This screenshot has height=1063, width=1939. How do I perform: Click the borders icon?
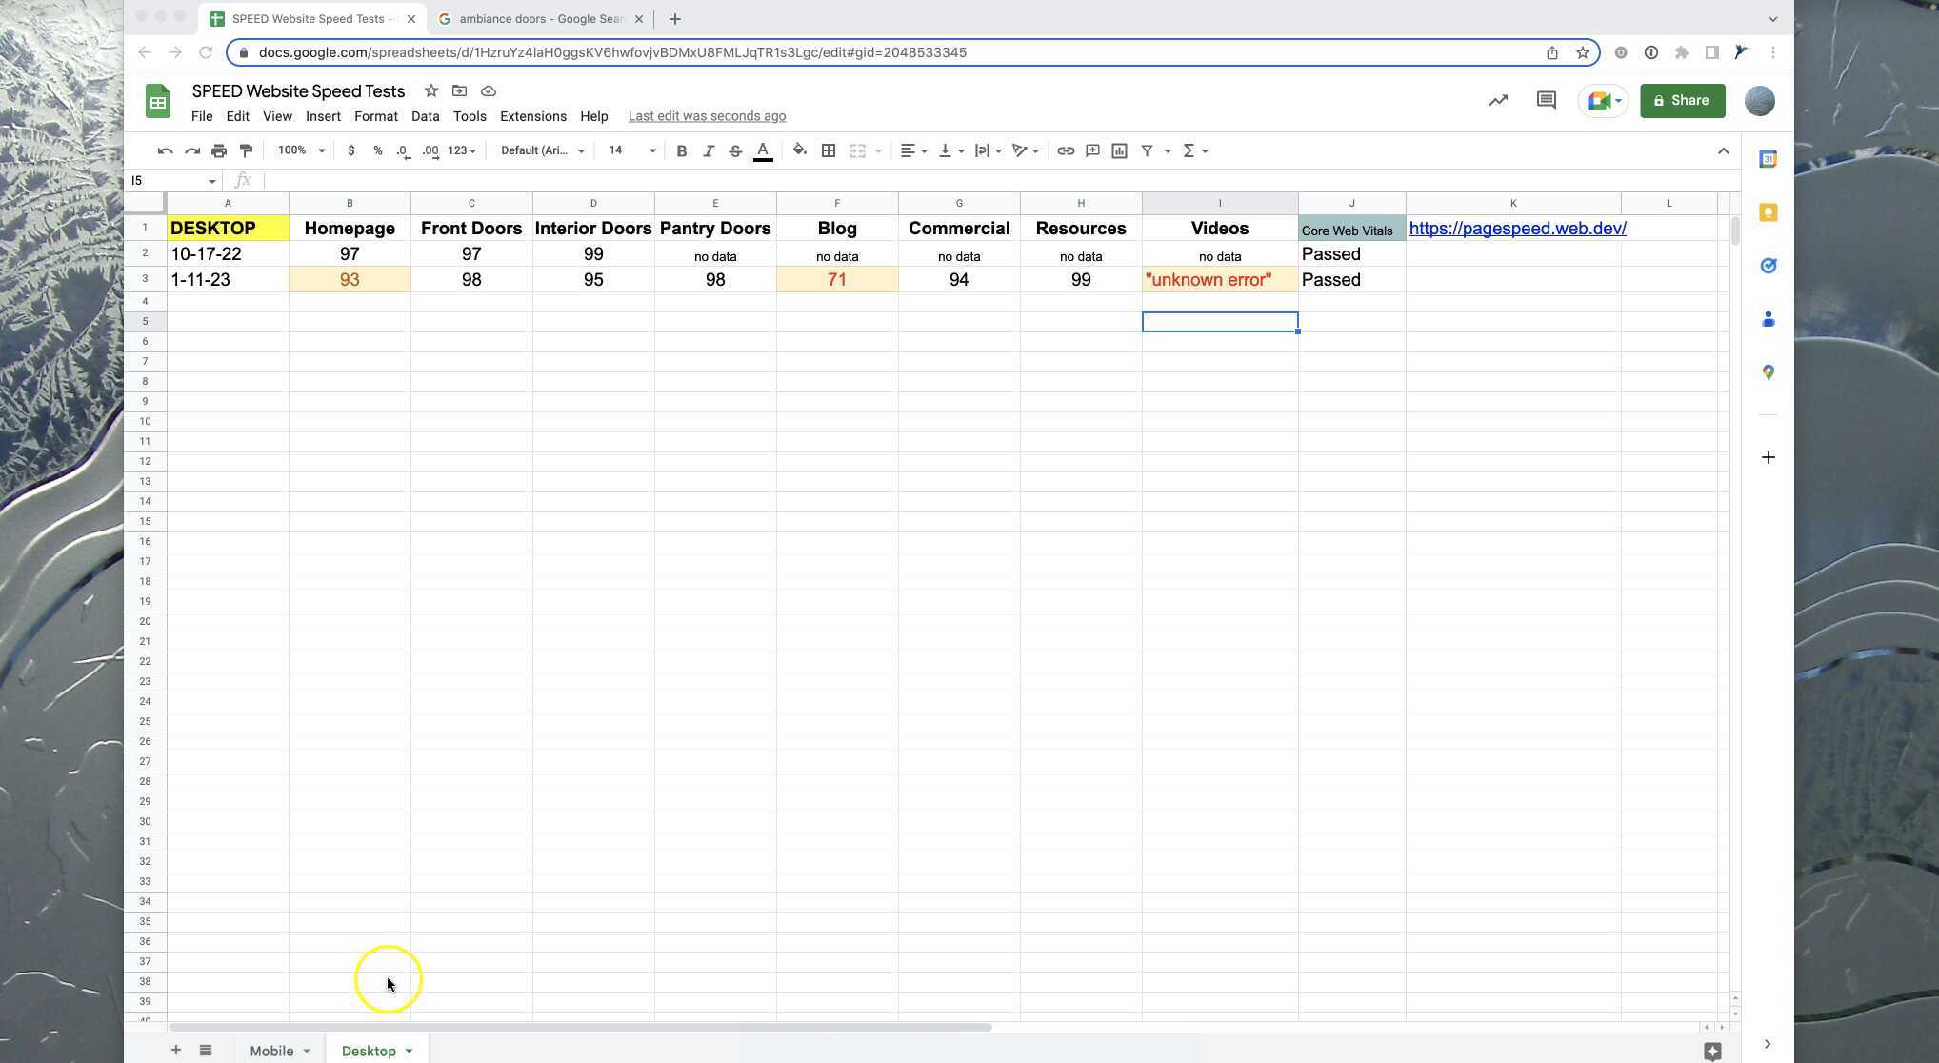click(829, 150)
